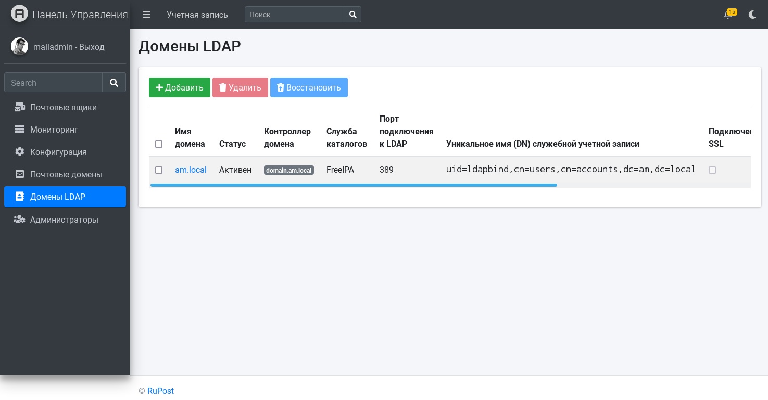Tick the select-all checkbox in table header
This screenshot has width=768, height=400.
159,144
